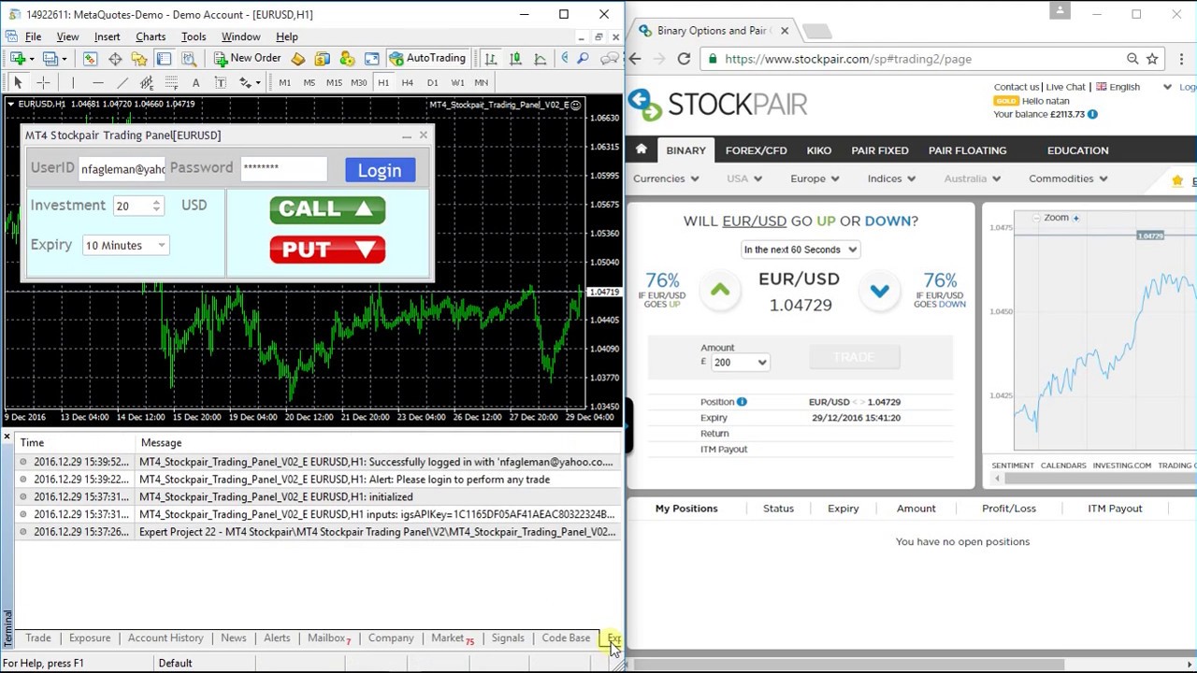
Task: Switch timeframe to M30
Action: pos(358,82)
